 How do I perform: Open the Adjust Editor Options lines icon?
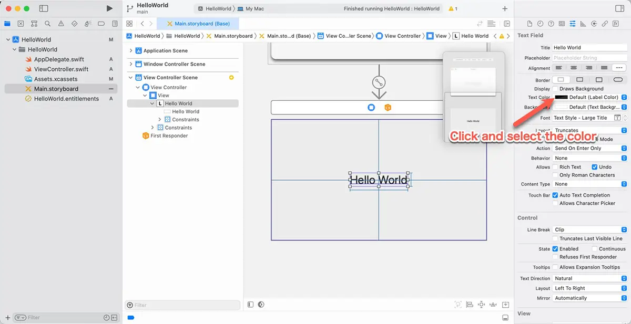coord(491,24)
